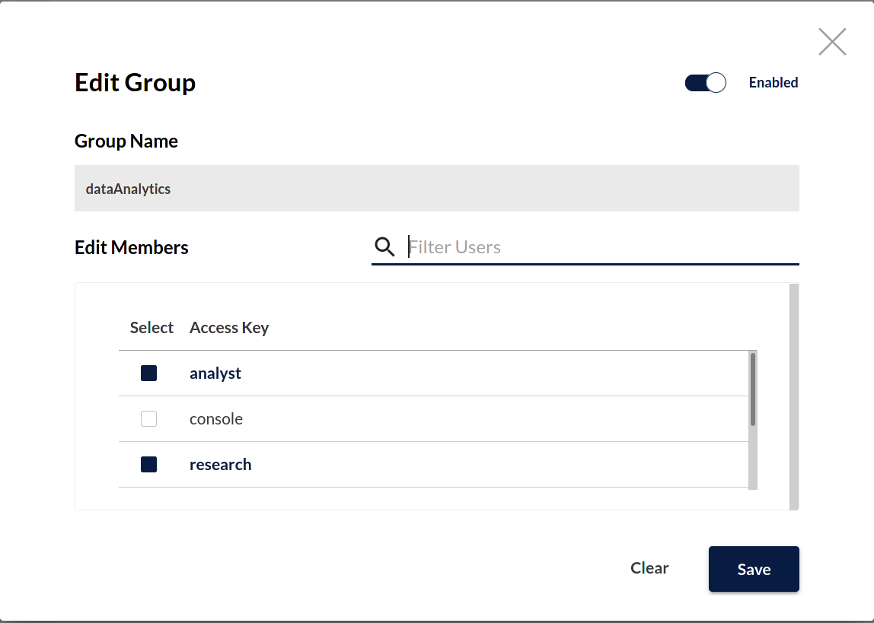Disable the group using the Enabled toggle
The image size is (874, 623).
705,82
